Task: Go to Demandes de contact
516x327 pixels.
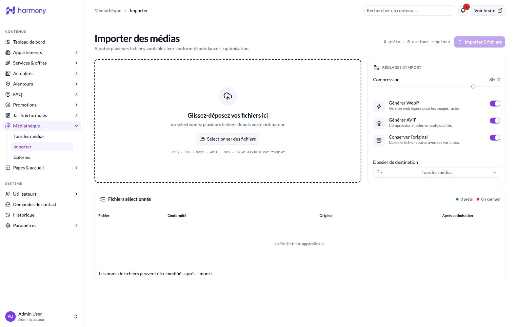Action: coord(42,204)
